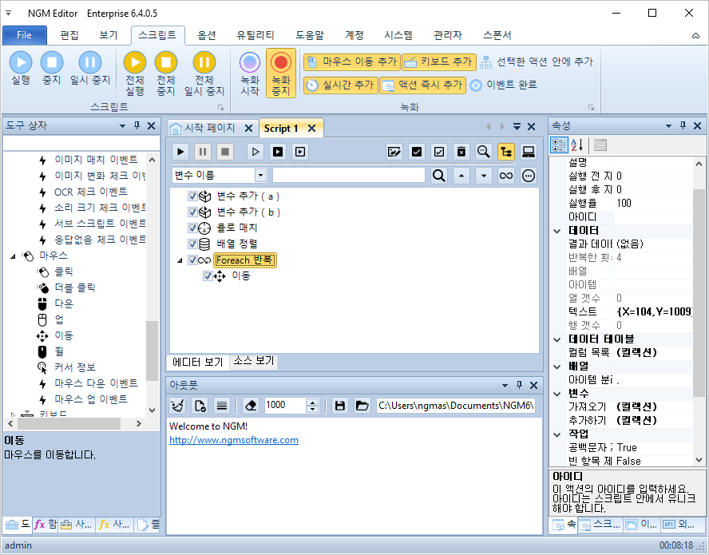Click the editor toolbar stop button
The width and height of the screenshot is (709, 555).
coord(224,152)
